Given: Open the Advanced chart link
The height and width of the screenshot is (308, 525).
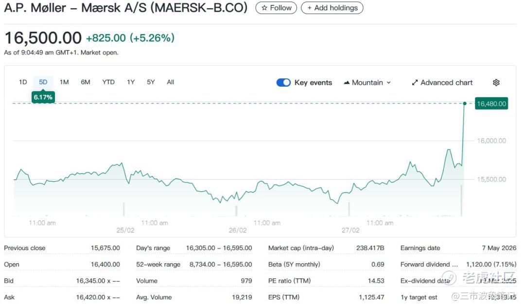Looking at the screenshot, I should tap(446, 83).
